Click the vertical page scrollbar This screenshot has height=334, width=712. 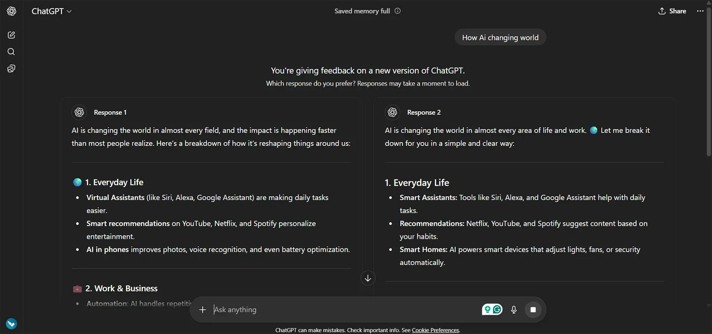pos(708,81)
